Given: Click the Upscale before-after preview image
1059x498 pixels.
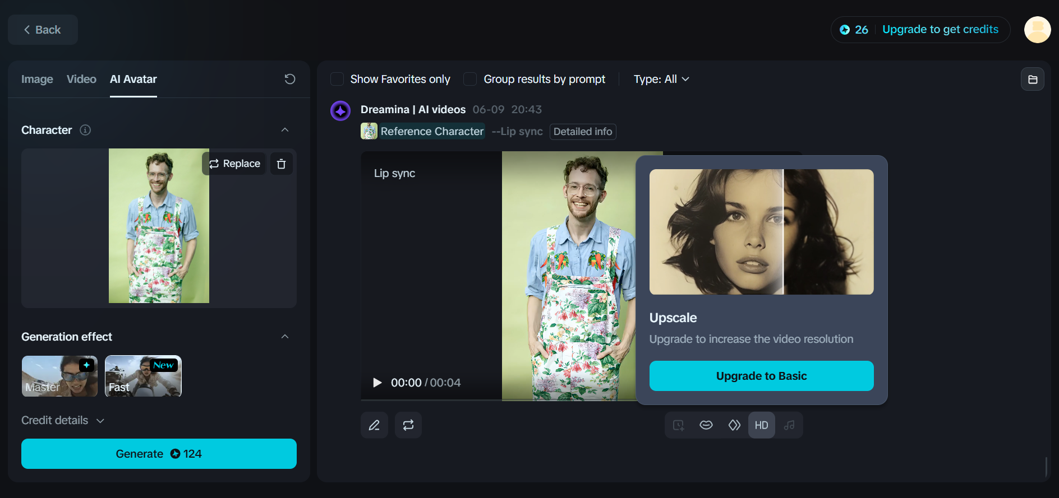Looking at the screenshot, I should tap(762, 232).
